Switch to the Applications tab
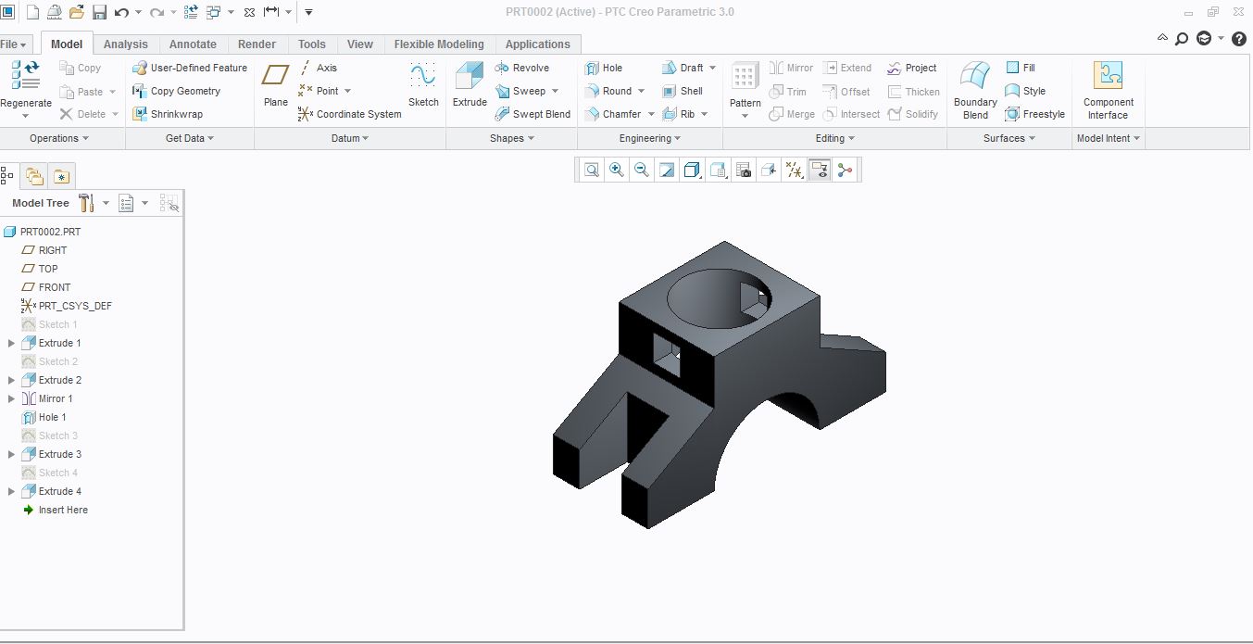1253x644 pixels. [x=538, y=44]
